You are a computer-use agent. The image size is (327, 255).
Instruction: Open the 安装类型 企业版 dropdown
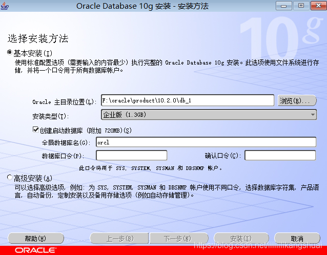pyautogui.click(x=209, y=115)
